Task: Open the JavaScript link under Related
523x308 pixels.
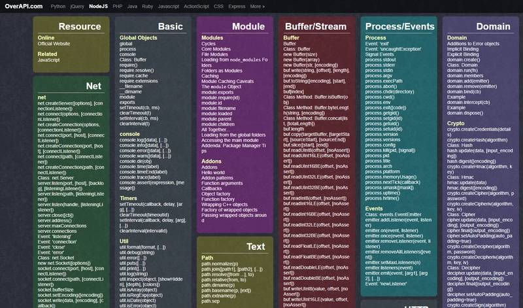Action: coord(48,60)
